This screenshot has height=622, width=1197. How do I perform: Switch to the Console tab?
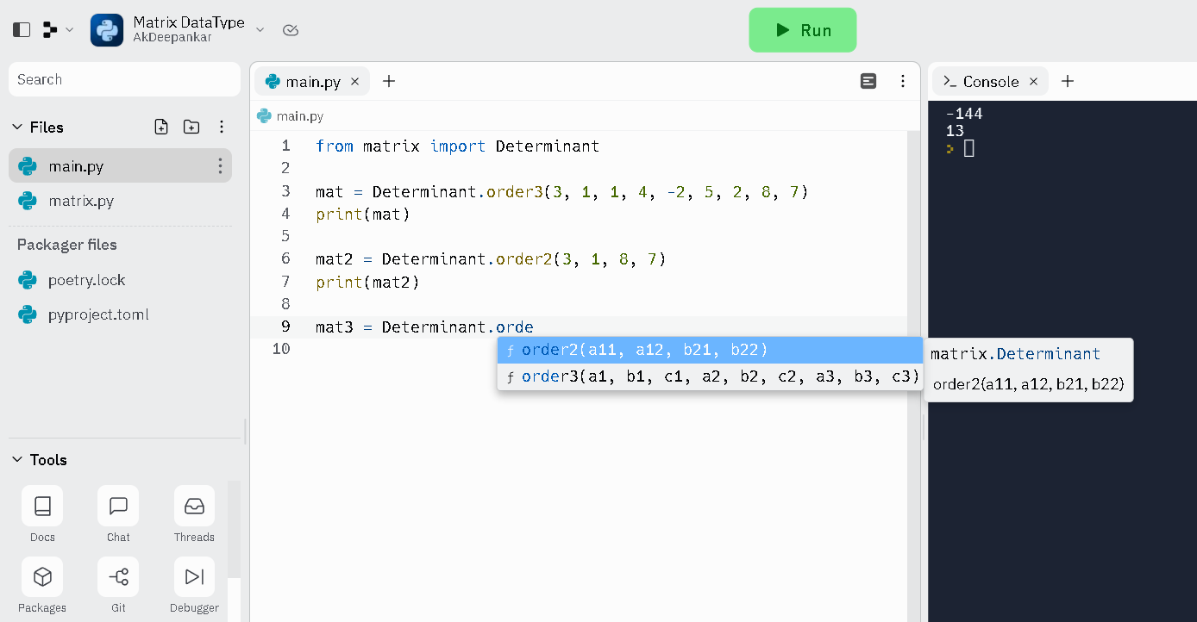pyautogui.click(x=990, y=81)
